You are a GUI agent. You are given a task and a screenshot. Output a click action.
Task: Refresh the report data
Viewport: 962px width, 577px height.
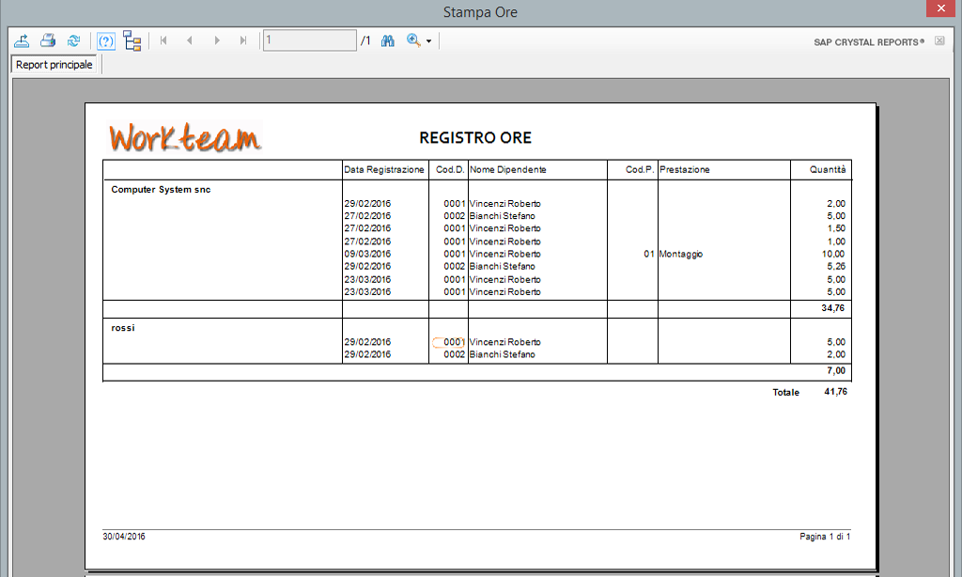73,41
